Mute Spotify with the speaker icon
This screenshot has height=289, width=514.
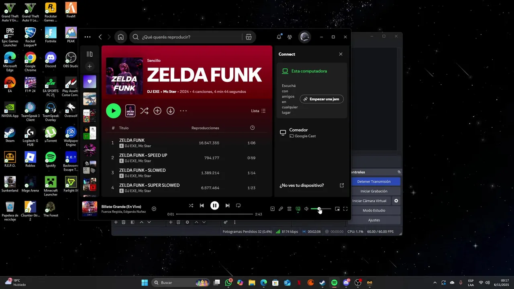tap(306, 209)
